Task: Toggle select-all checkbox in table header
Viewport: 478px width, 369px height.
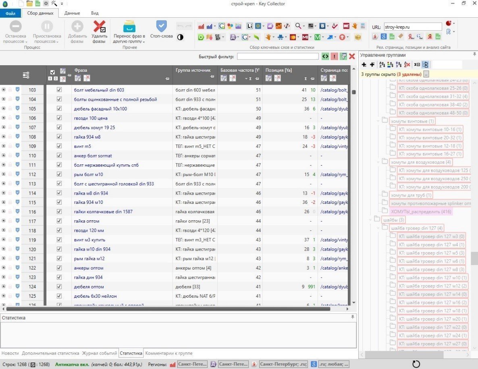Action: [52, 72]
